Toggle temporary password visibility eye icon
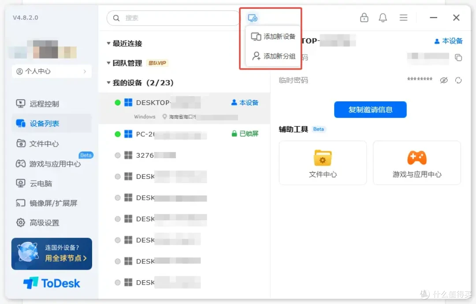Screen dimensions: 476x304 point(444,80)
